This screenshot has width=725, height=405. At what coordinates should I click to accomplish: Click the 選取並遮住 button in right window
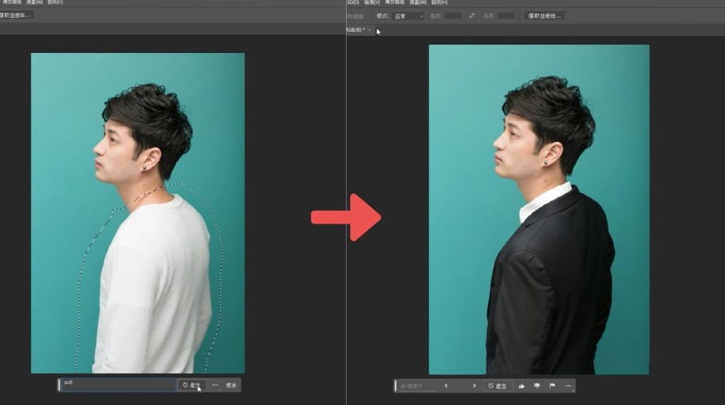tap(544, 16)
